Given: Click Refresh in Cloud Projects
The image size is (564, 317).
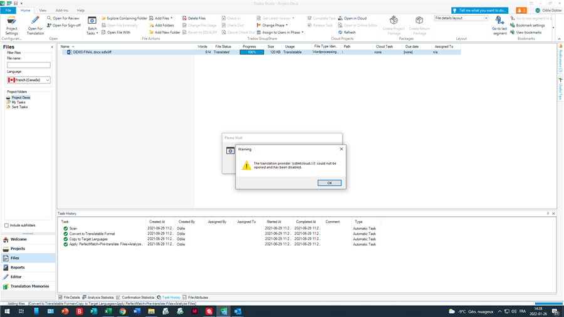Looking at the screenshot, I should point(347,33).
